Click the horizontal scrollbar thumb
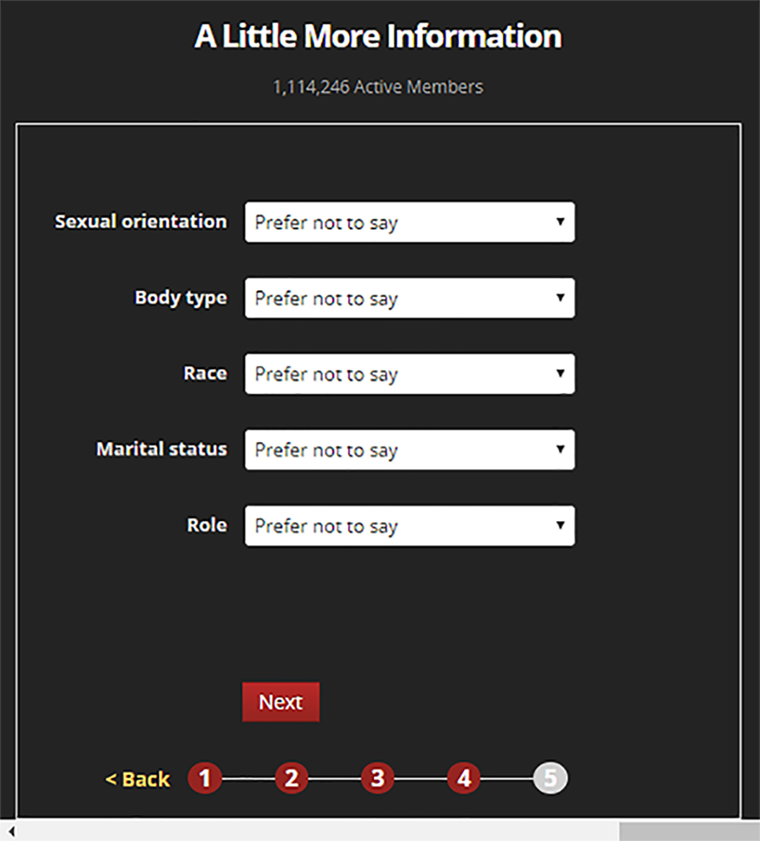The height and width of the screenshot is (841, 760). [689, 832]
